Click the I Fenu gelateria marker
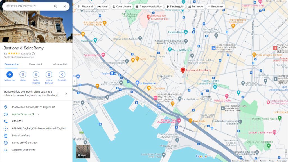 [x=233, y=26]
